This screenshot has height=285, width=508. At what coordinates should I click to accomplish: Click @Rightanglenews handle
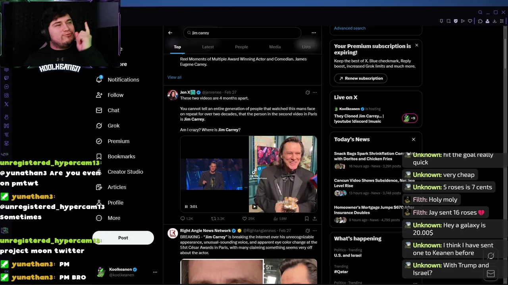coord(259,231)
